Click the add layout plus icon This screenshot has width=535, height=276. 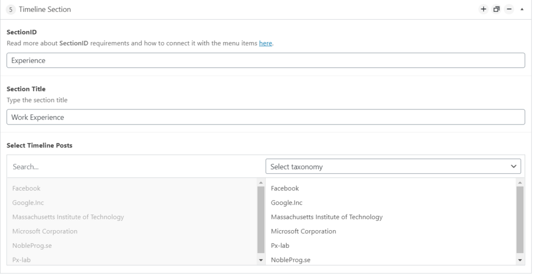pyautogui.click(x=483, y=9)
